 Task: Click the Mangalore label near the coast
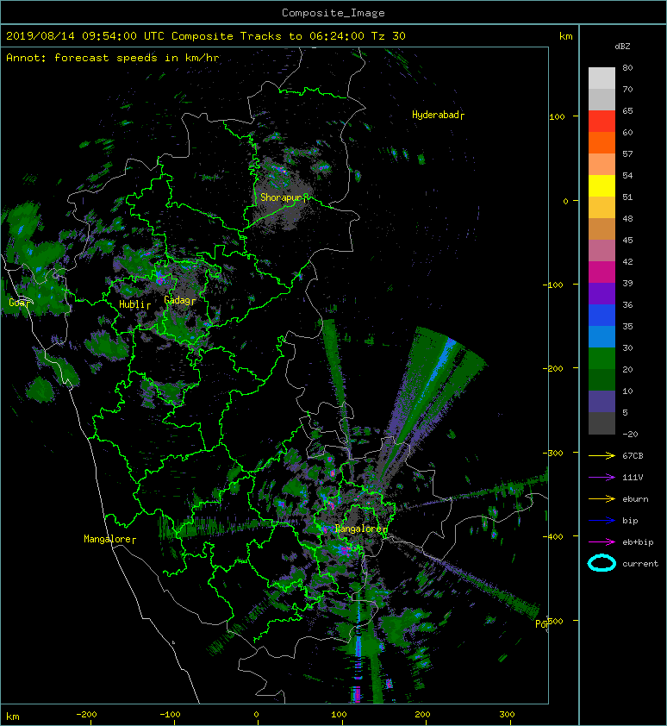pos(109,539)
